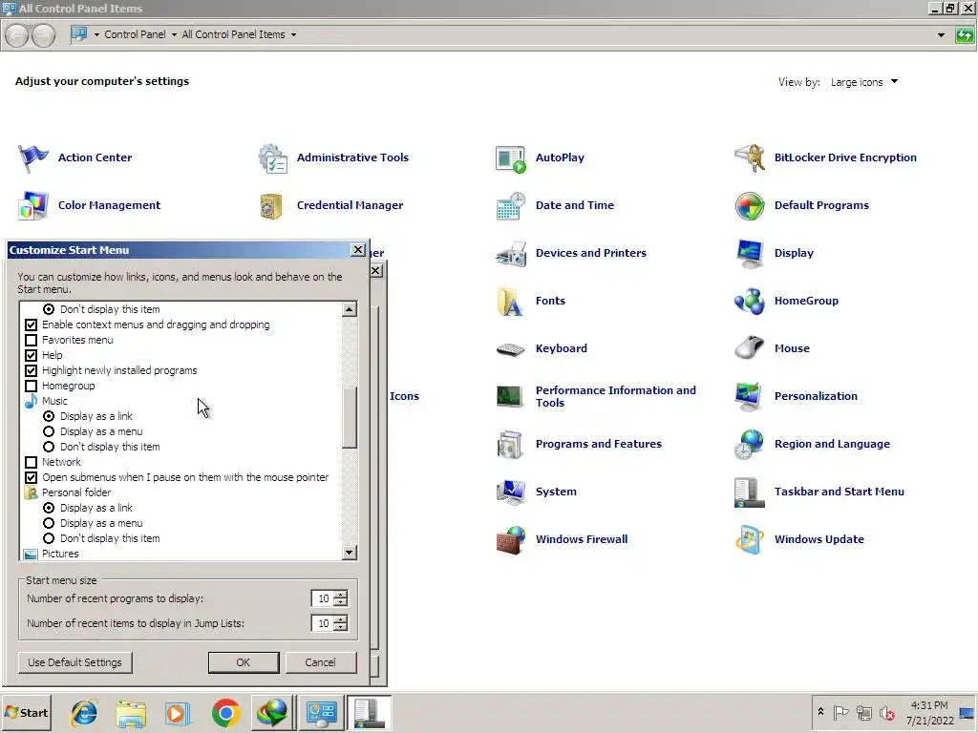
Task: Select Music Display as a menu
Action: pos(49,432)
